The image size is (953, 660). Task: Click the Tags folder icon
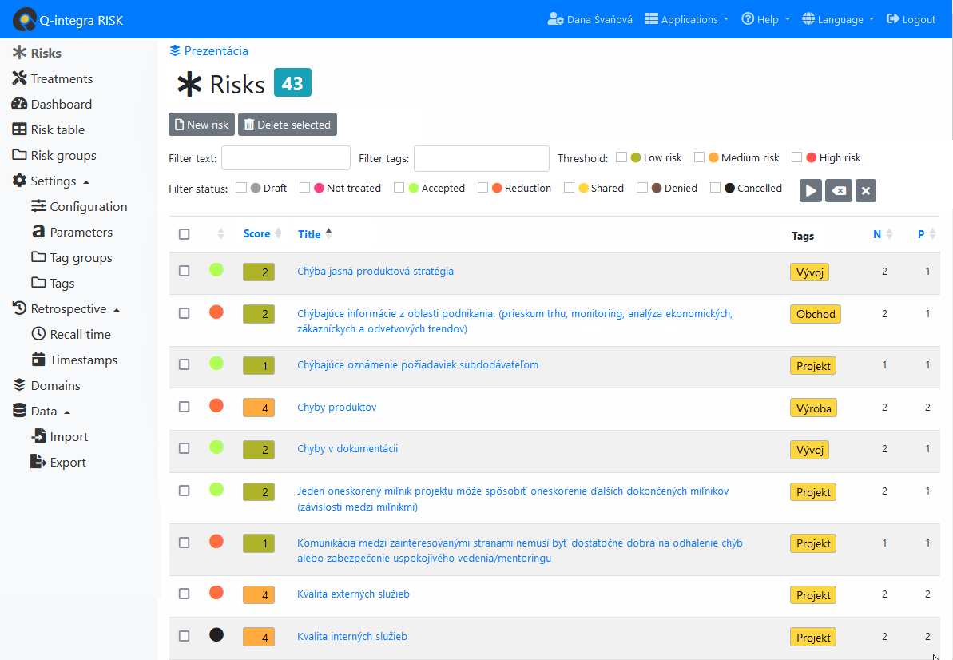(38, 283)
